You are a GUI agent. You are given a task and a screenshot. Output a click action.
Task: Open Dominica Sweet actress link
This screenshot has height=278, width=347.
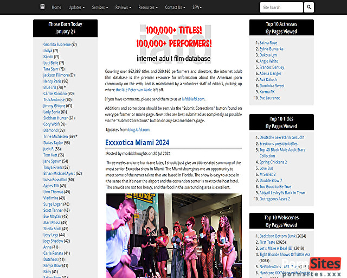point(272,86)
